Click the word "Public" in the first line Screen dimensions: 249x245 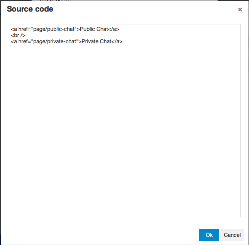click(87, 29)
